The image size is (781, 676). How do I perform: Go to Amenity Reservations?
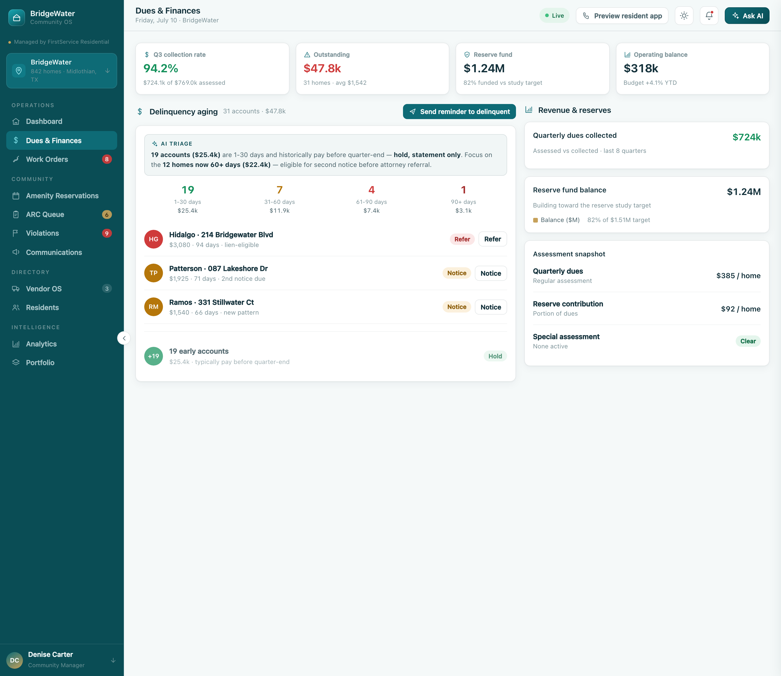[61, 196]
